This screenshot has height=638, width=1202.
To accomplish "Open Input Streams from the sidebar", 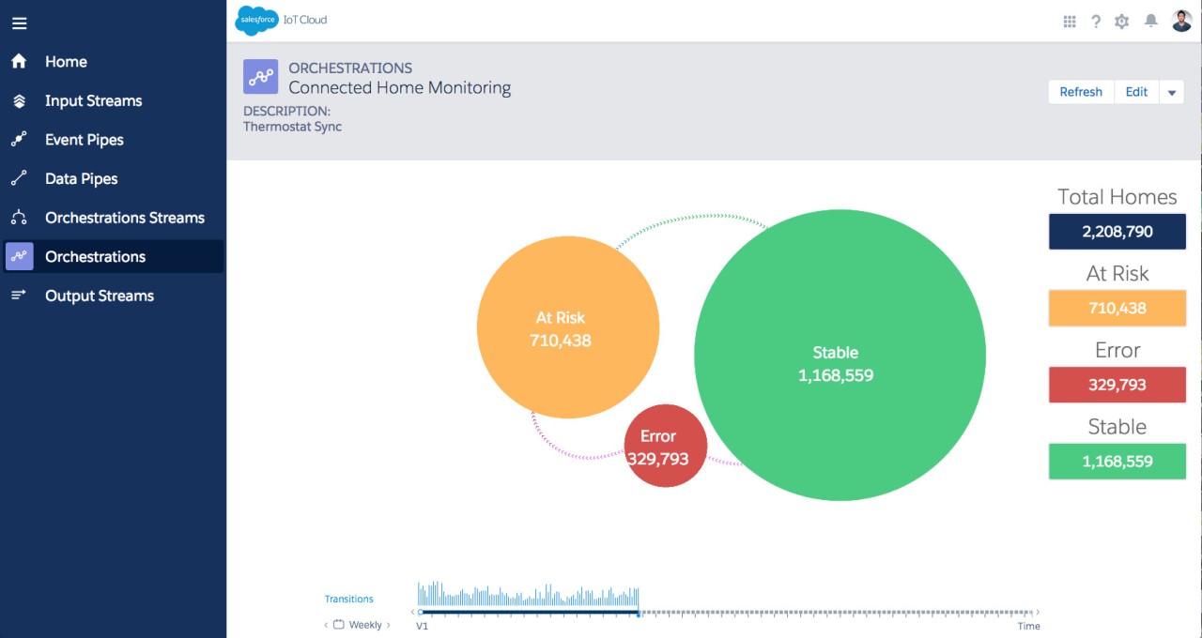I will pyautogui.click(x=93, y=101).
